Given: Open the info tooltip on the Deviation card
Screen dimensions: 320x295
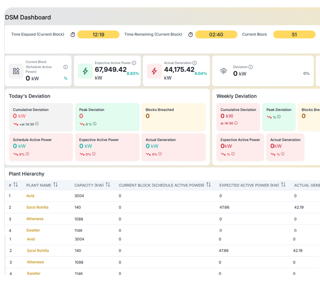Looking at the screenshot, I should pyautogui.click(x=251, y=66).
